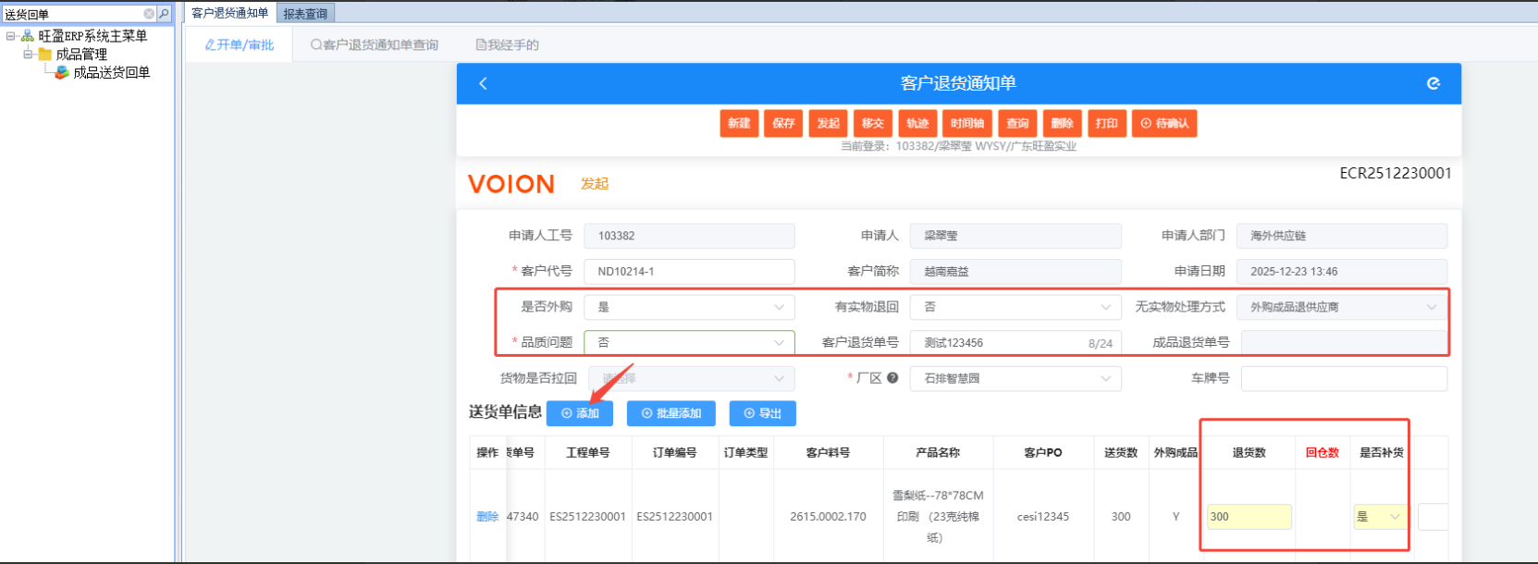Select 成品送货回单 in the menu tree

(x=111, y=72)
